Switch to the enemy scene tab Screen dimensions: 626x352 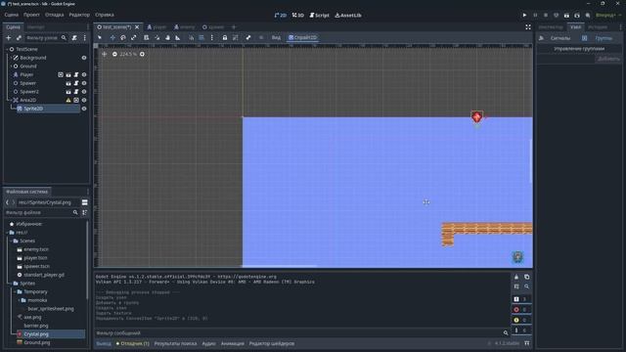(x=185, y=27)
